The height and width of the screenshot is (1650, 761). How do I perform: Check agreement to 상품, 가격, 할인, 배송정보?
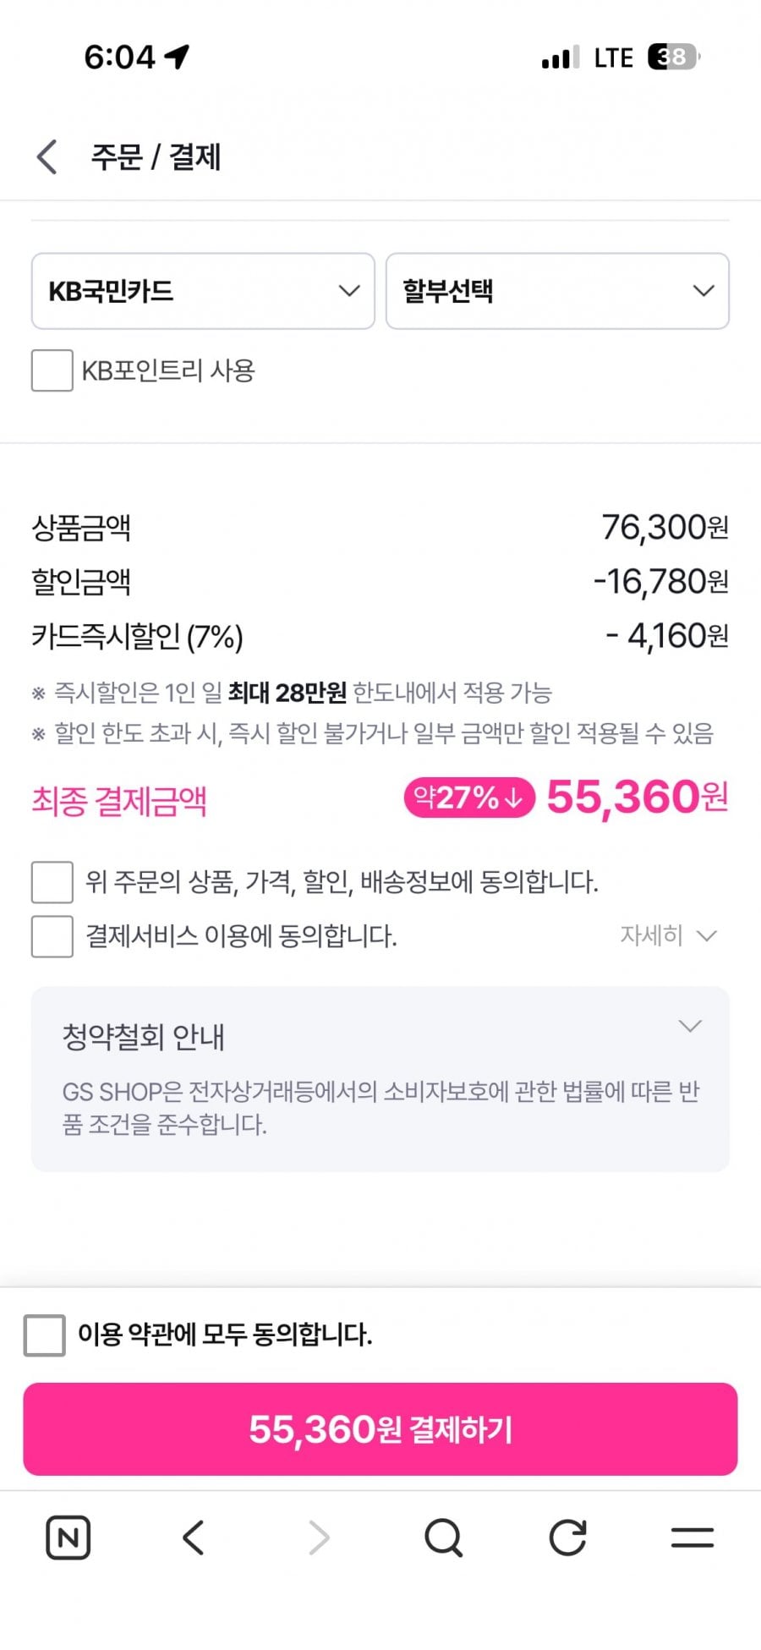tap(52, 882)
